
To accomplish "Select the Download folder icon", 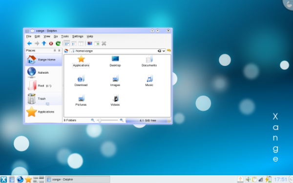I will click(x=81, y=79).
